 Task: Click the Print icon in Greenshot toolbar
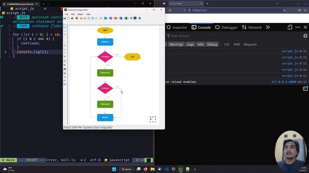click(x=72, y=18)
